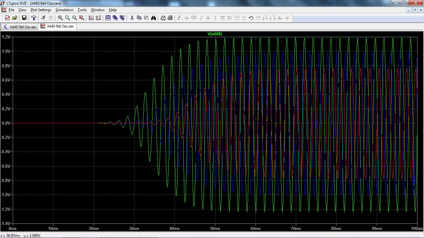The width and height of the screenshot is (424, 238).
Task: Add a SPICE directive with the .op icon
Action: [286, 18]
